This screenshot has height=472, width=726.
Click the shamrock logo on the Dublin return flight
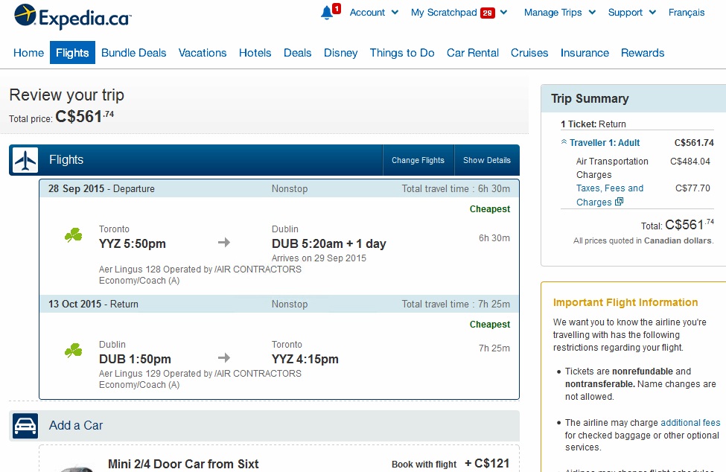pyautogui.click(x=74, y=351)
